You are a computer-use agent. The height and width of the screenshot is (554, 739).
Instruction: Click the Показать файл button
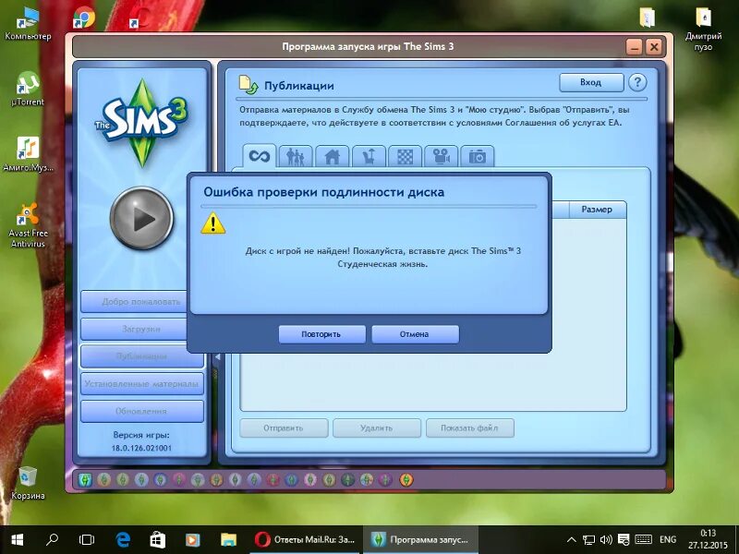(x=470, y=428)
